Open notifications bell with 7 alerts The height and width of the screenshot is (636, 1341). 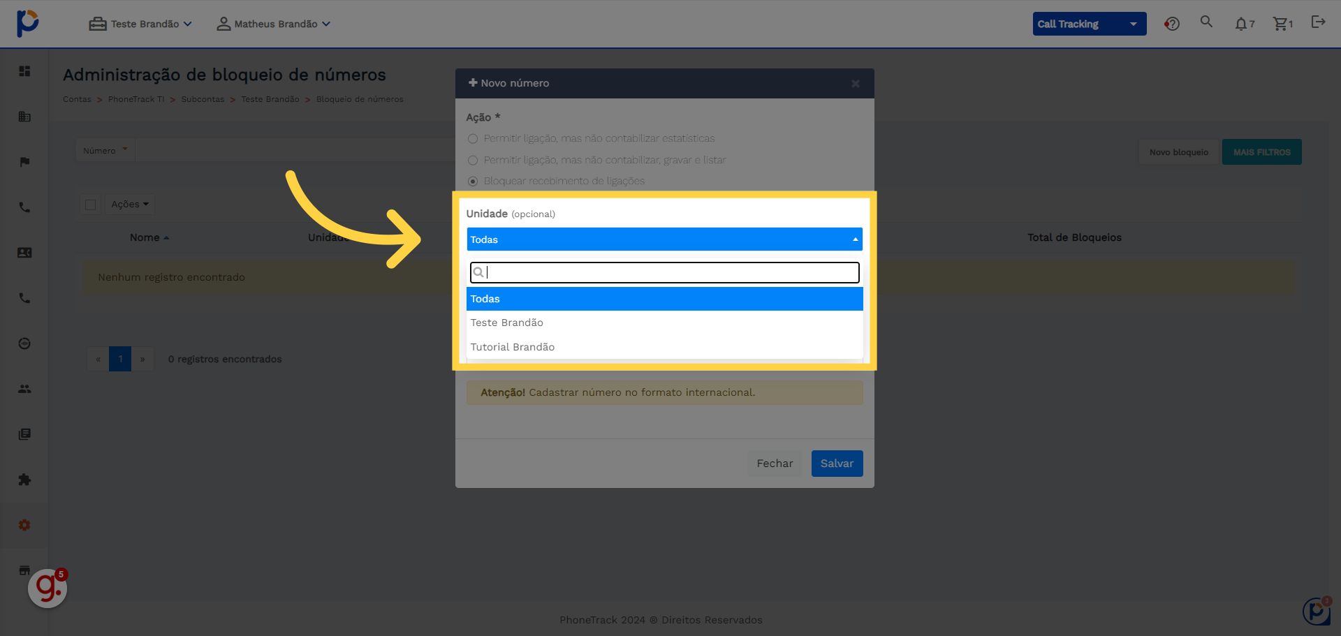1245,24
